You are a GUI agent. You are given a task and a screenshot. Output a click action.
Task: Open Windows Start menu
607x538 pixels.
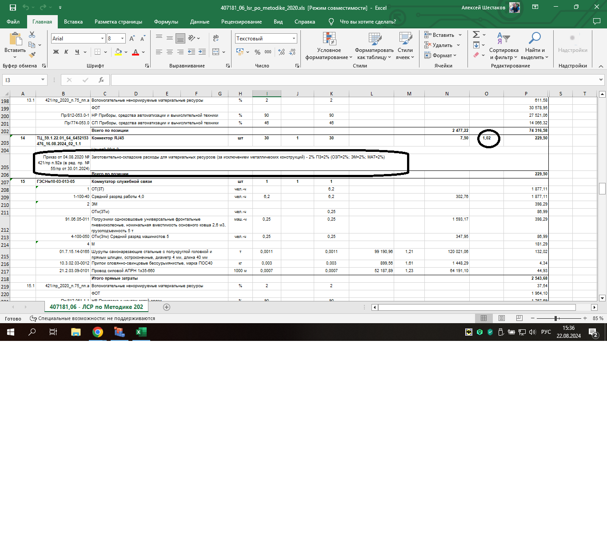point(11,332)
